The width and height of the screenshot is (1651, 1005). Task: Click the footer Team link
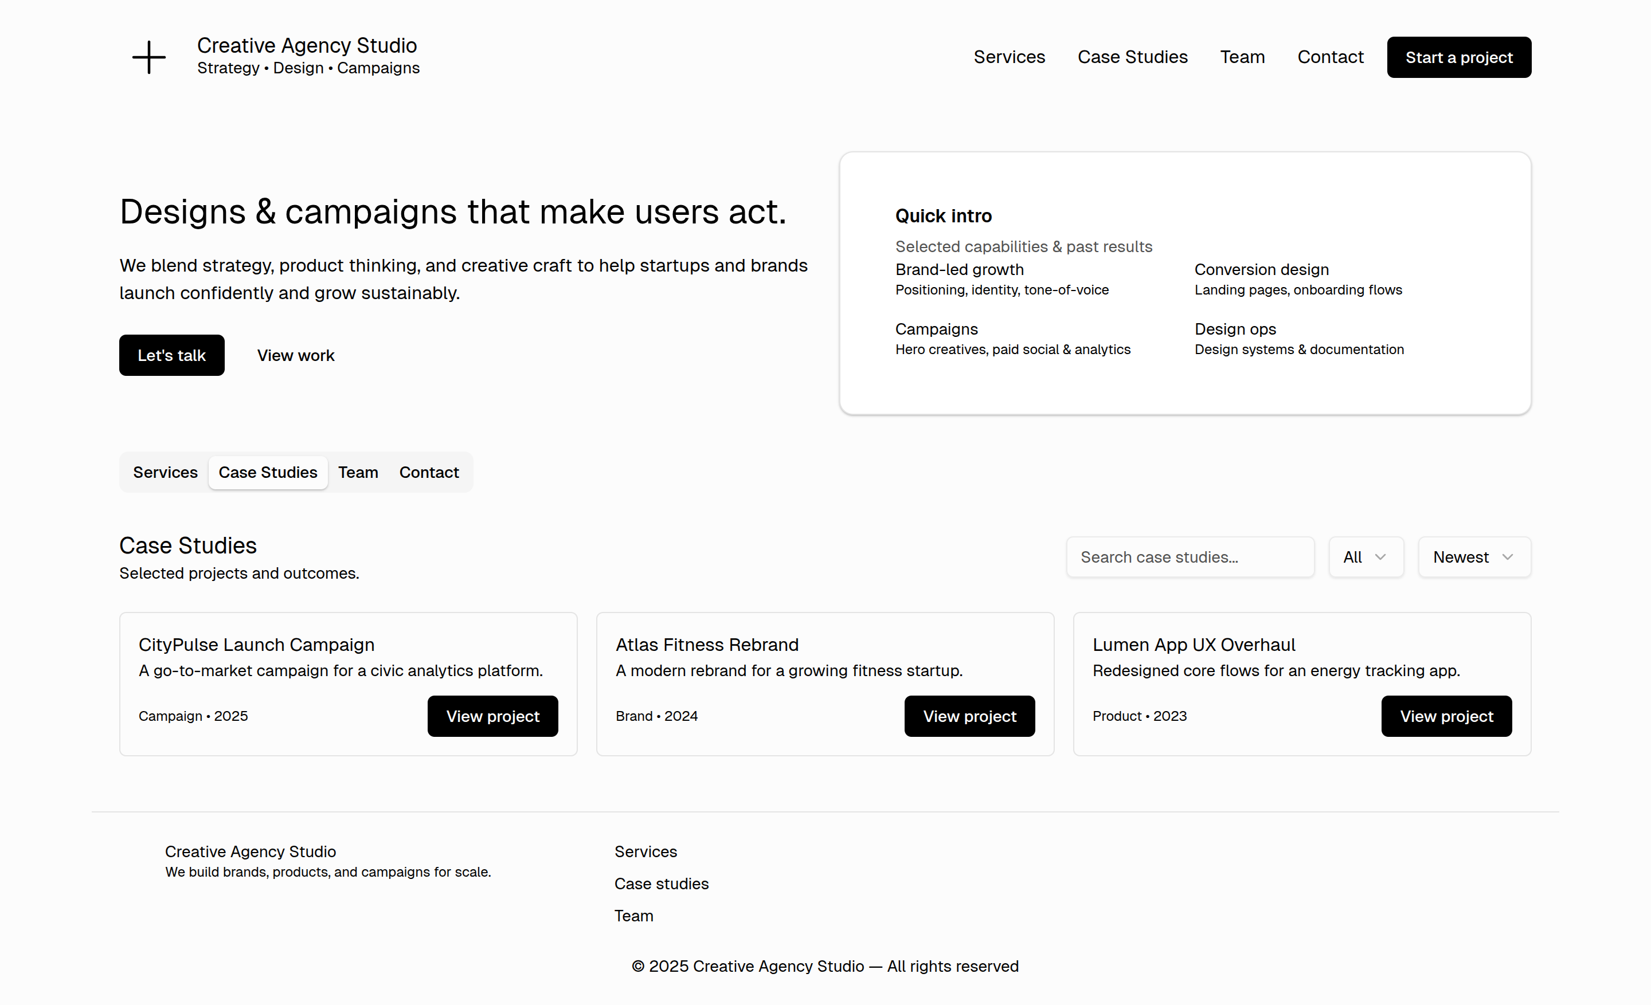pyautogui.click(x=633, y=915)
